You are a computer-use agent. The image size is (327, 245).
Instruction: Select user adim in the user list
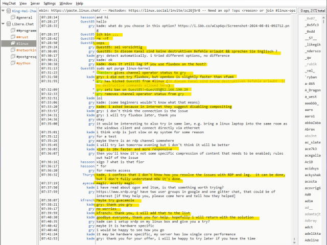coord(309,201)
